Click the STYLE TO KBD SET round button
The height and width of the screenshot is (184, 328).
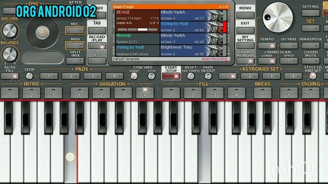tap(313, 76)
